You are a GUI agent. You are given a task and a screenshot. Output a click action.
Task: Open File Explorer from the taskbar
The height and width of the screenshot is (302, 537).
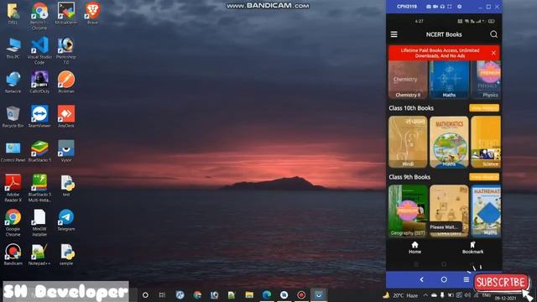coord(249,294)
